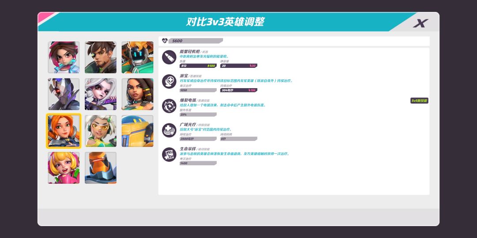Click the 5600 health value bar
477x238 pixels.
pyautogui.click(x=196, y=41)
